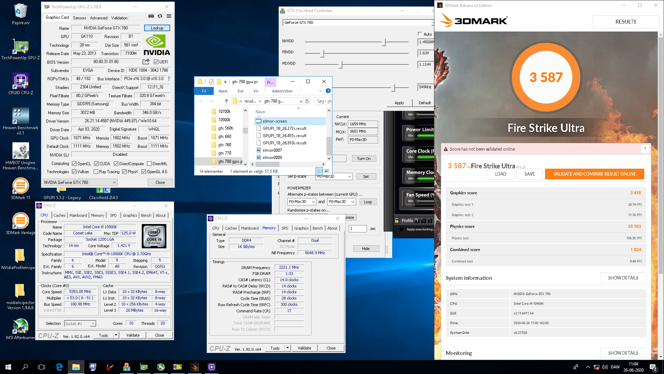664x374 pixels.
Task: Open first alternate p-state P0-Max3D dropdown
Action: click(302, 202)
